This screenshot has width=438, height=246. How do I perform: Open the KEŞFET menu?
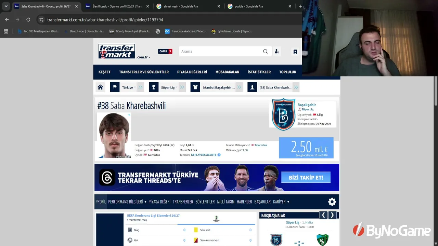coord(104,72)
